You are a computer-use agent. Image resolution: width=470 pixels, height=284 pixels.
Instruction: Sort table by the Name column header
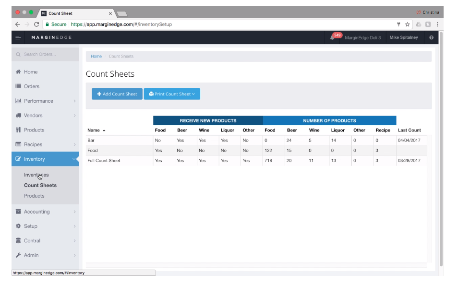pyautogui.click(x=96, y=130)
